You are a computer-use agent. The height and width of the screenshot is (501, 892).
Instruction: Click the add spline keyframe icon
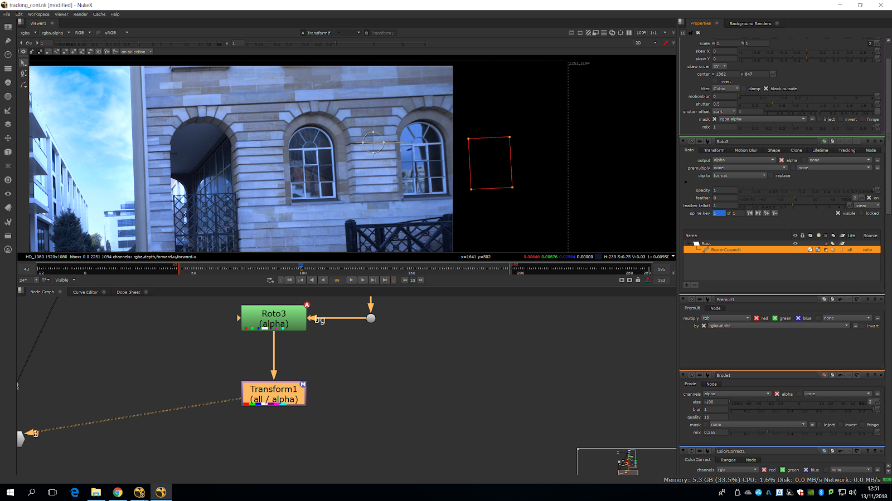click(767, 213)
